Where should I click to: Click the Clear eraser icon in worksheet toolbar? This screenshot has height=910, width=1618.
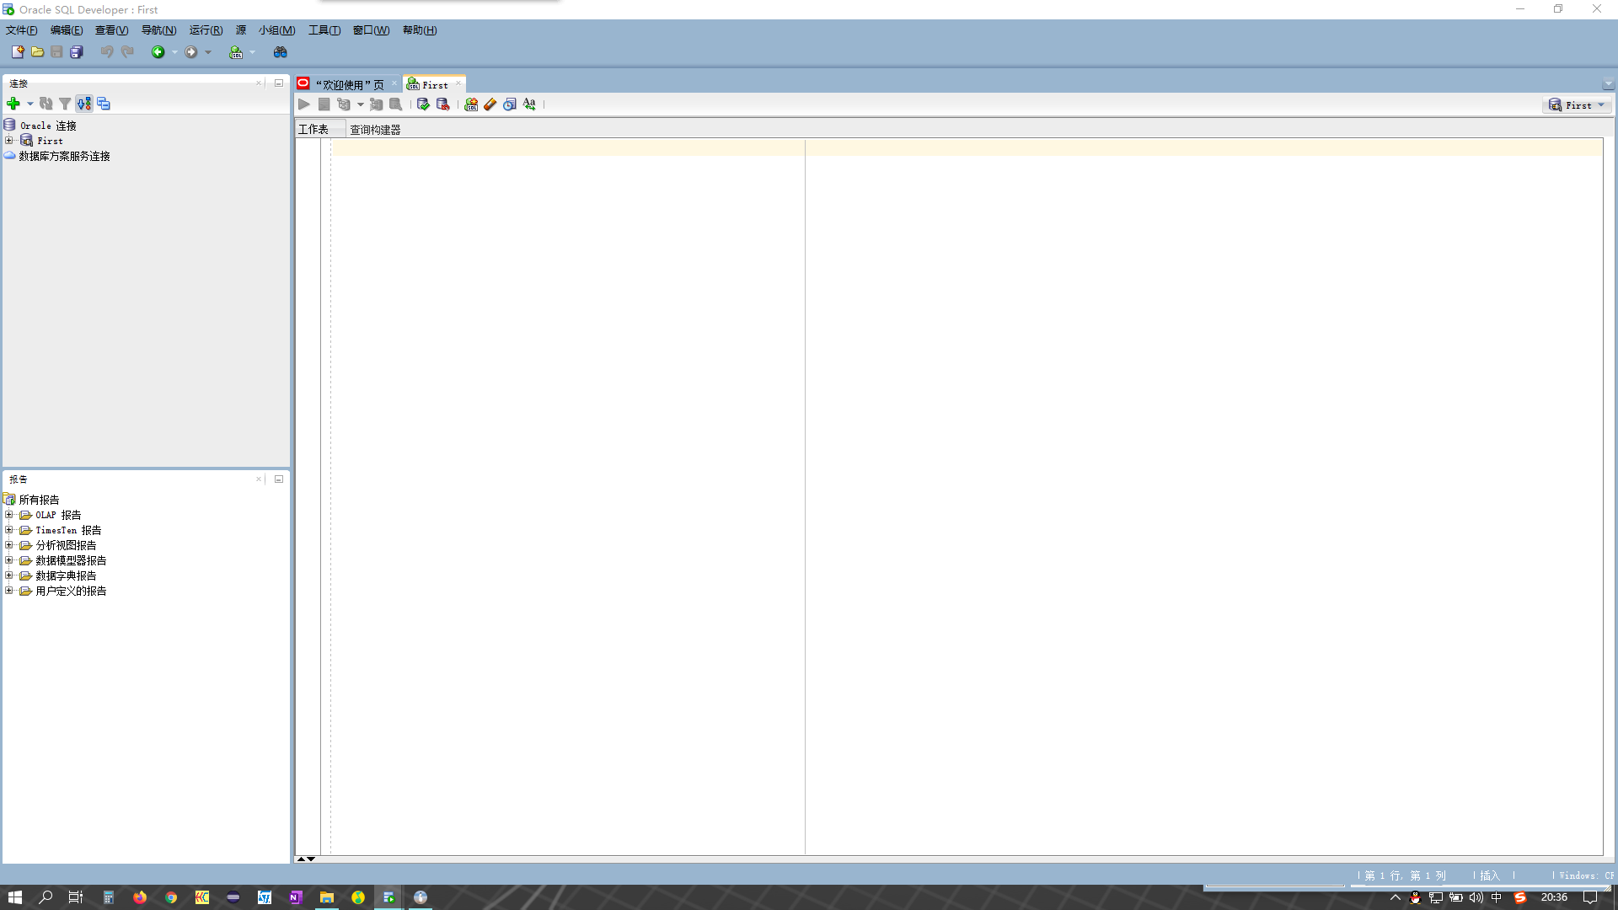click(x=490, y=104)
